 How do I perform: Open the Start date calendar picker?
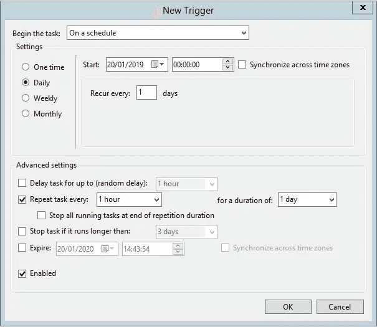click(158, 64)
